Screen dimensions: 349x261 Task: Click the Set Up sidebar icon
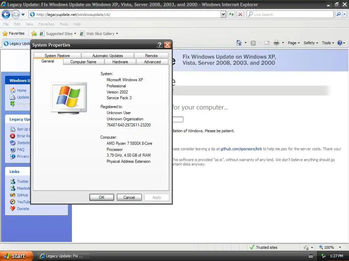tap(13, 129)
